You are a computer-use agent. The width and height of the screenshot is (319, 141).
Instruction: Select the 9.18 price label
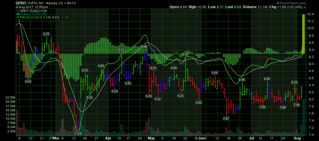coord(185,54)
